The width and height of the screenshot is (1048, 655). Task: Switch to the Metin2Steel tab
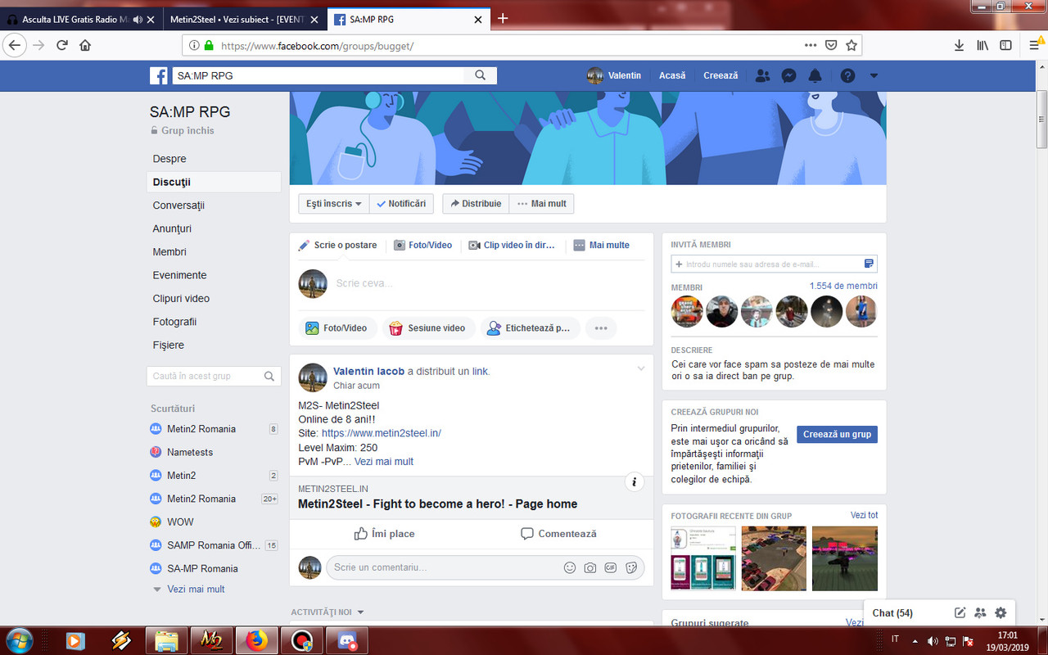(x=244, y=19)
